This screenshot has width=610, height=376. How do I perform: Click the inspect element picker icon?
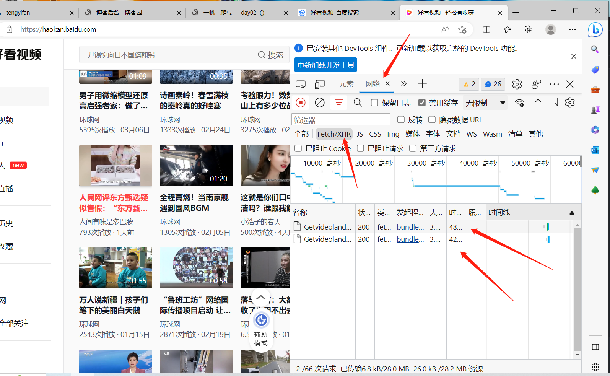[x=301, y=84]
